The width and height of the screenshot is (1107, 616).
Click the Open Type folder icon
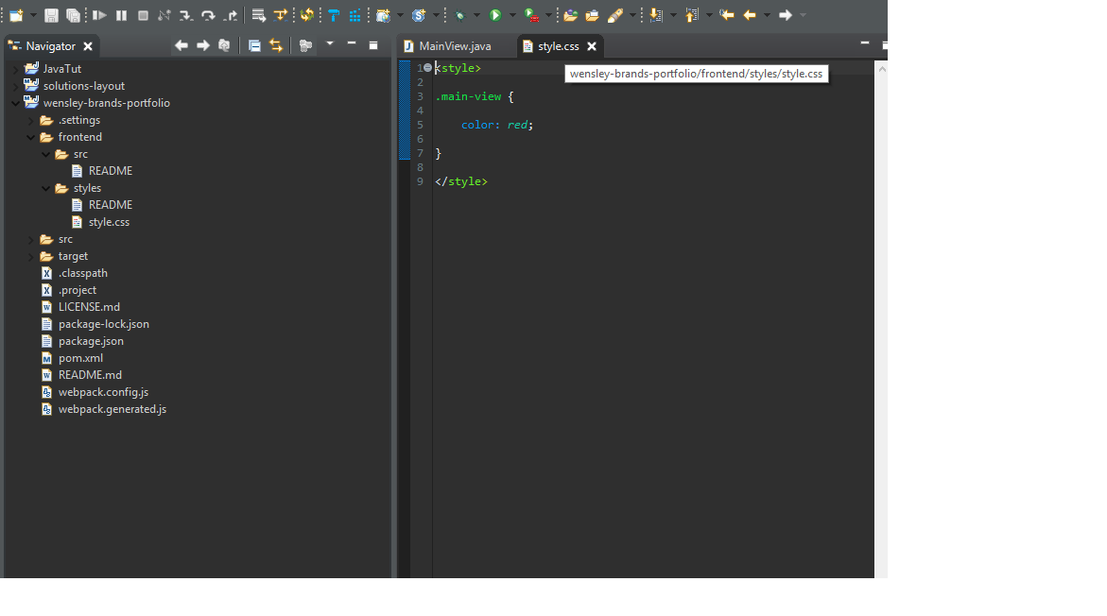570,15
